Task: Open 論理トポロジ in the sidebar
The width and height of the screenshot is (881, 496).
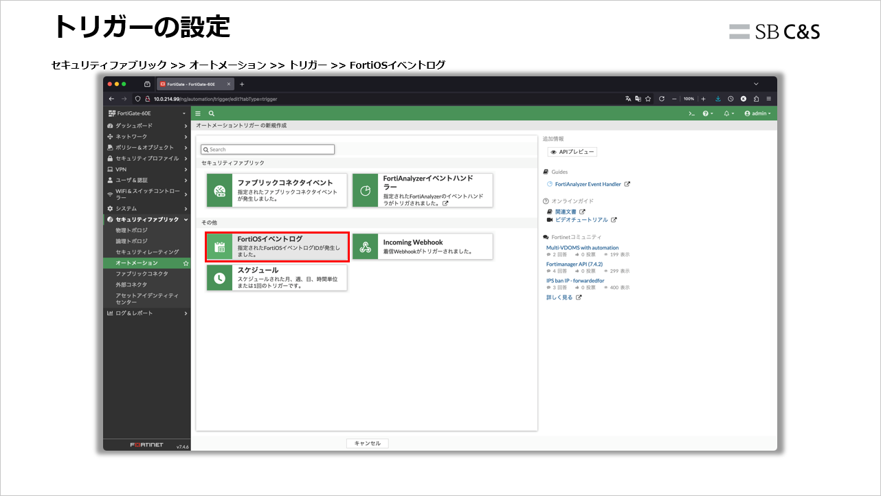Action: (x=147, y=241)
